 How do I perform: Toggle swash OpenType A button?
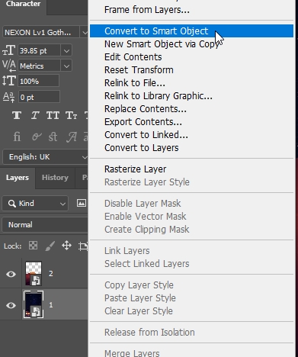(x=72, y=137)
